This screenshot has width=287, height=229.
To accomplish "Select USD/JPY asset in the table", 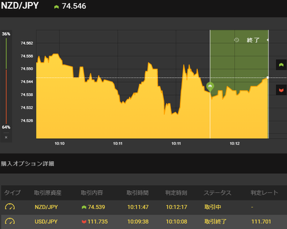I will click(x=46, y=222).
